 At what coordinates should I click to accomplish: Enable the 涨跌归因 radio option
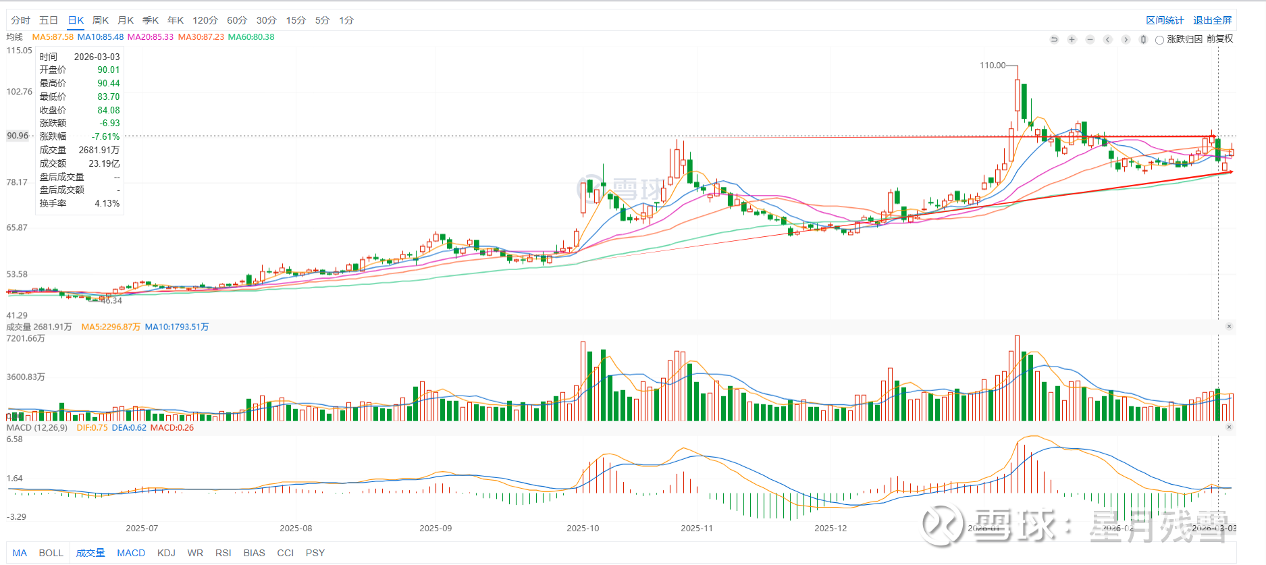[1159, 40]
